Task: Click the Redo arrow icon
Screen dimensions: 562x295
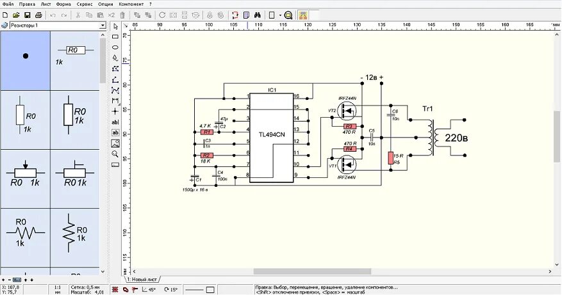Action: click(64, 15)
